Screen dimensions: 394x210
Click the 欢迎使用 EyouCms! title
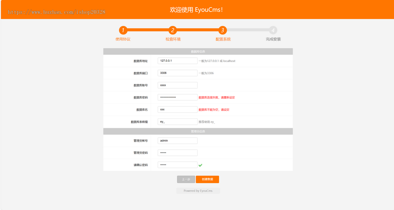[197, 10]
